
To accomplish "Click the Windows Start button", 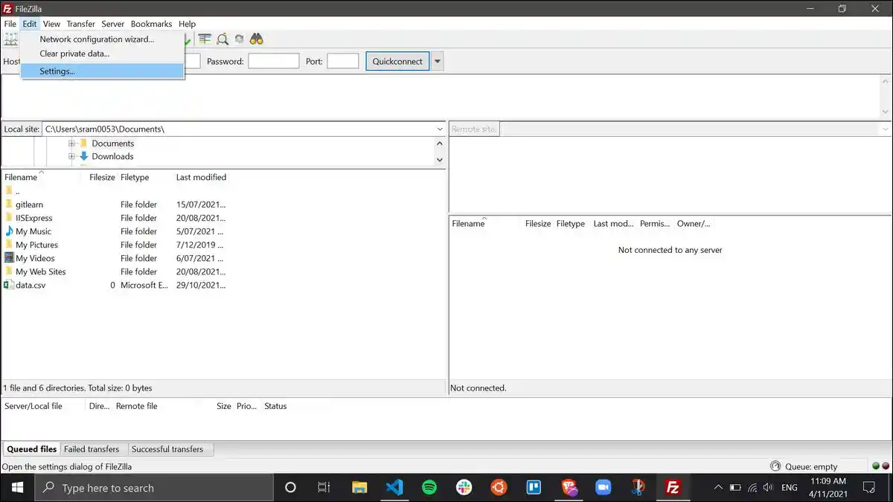I will tap(17, 488).
